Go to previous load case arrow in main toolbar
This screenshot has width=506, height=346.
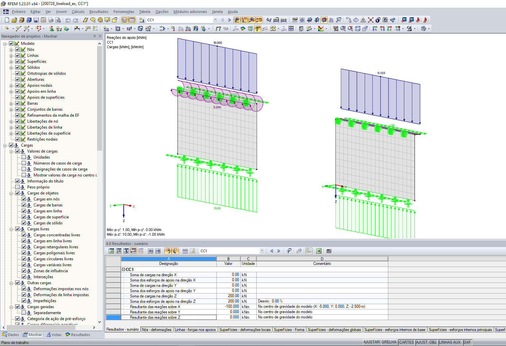[222, 20]
